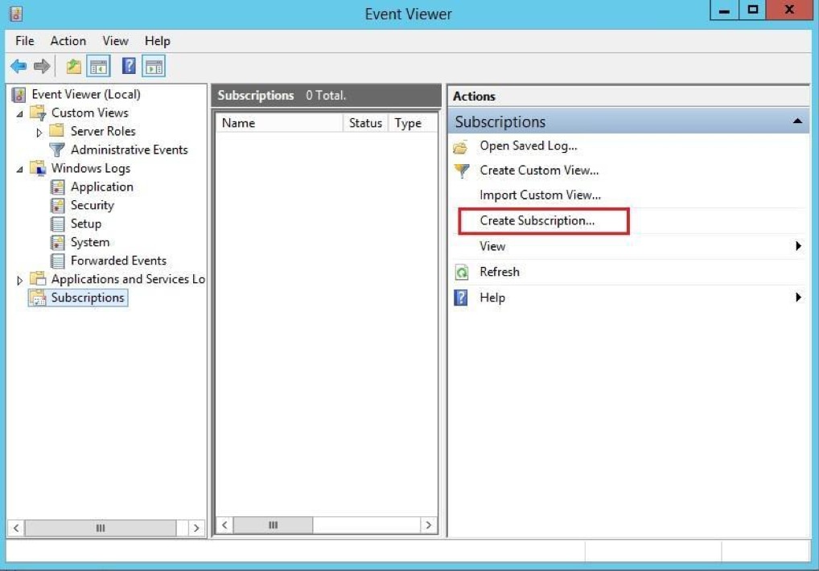Click the Open Saved Log folder icon
This screenshot has width=819, height=571.
(461, 147)
